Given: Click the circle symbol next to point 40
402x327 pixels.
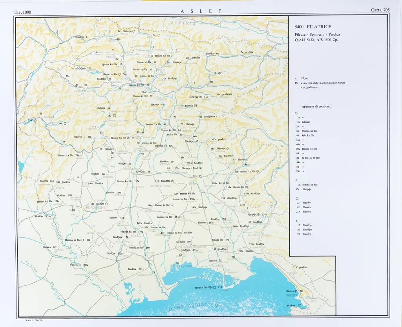Looking at the screenshot, I should coord(65,124).
